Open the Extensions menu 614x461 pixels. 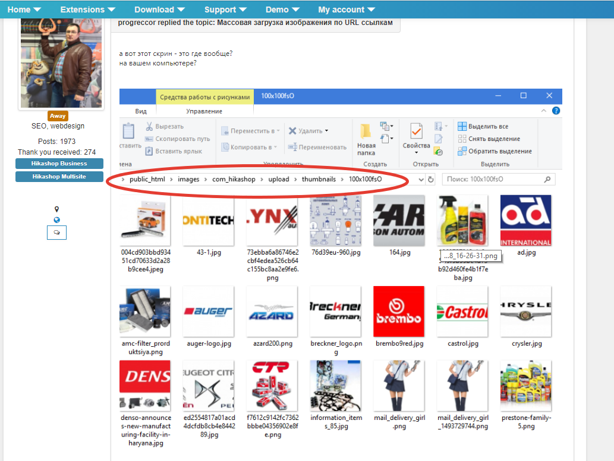(x=88, y=10)
